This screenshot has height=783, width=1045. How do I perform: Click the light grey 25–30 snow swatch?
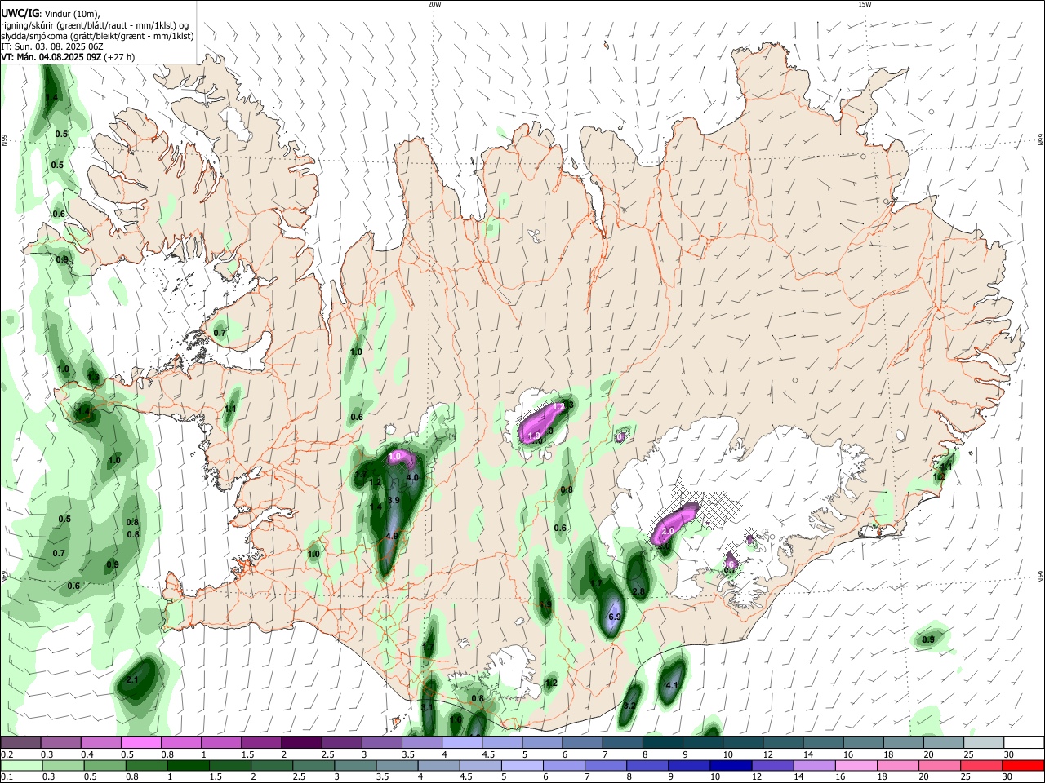point(984,742)
